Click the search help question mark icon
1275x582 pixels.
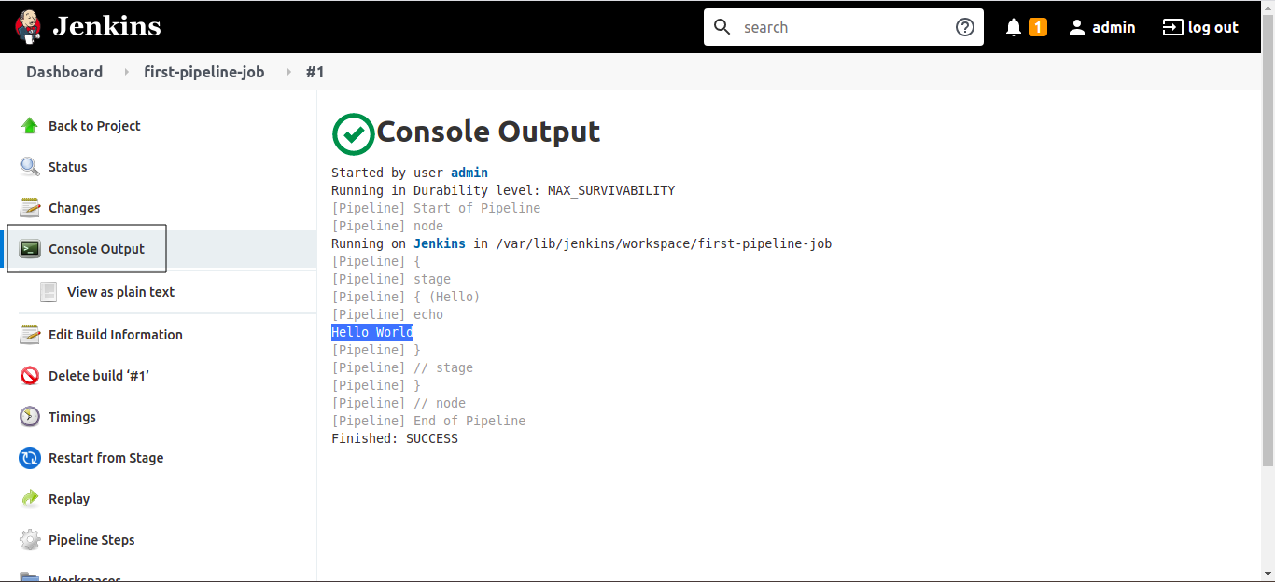coord(965,27)
